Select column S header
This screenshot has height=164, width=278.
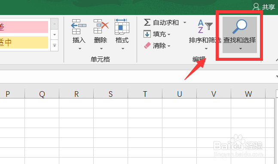coord(110,93)
